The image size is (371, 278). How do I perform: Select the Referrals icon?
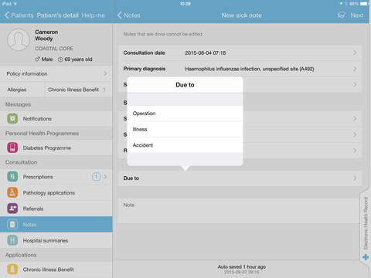[12, 208]
